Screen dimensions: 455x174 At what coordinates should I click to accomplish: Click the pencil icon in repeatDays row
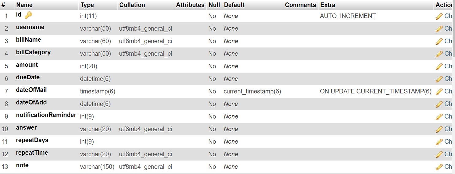click(x=439, y=142)
